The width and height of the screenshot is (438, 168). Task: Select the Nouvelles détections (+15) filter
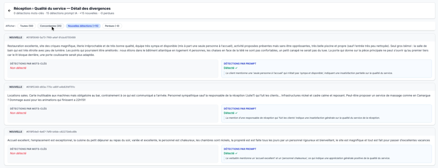(x=83, y=26)
